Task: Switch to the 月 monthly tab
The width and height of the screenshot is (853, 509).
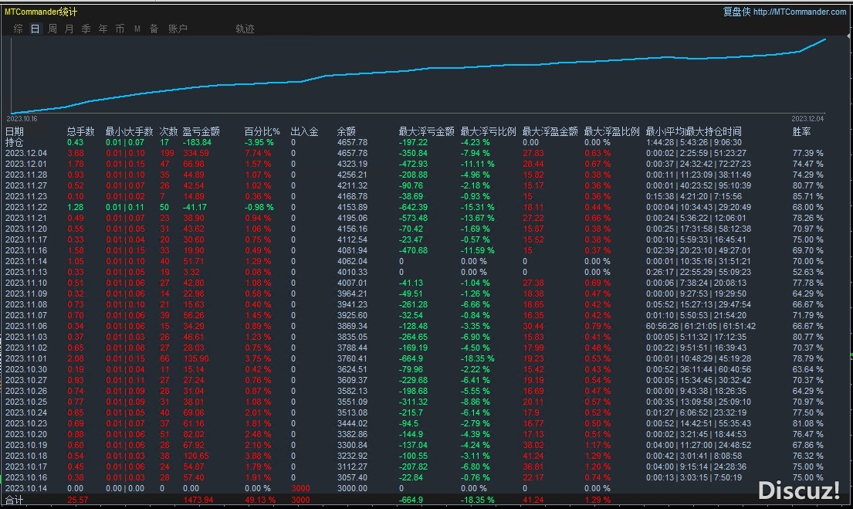Action: (x=69, y=29)
